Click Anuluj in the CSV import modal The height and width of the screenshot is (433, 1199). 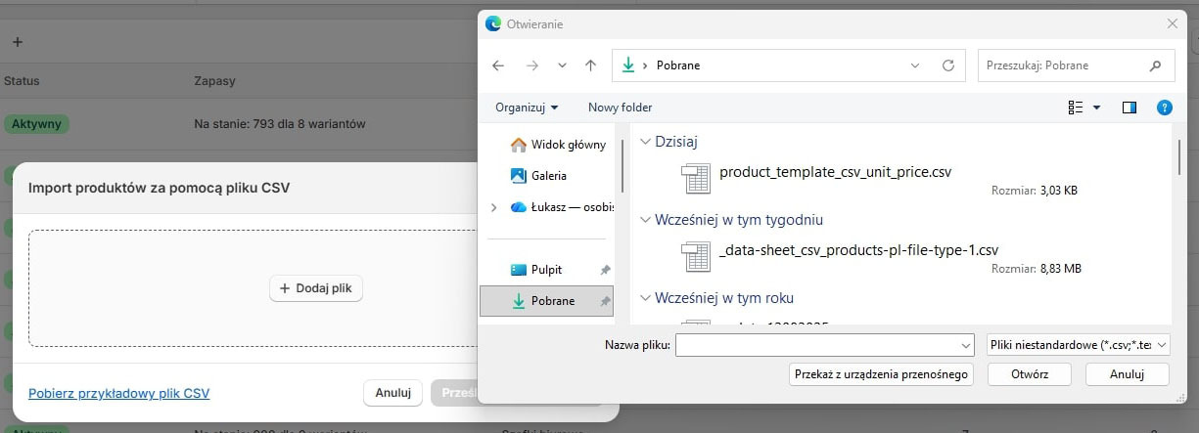click(392, 393)
